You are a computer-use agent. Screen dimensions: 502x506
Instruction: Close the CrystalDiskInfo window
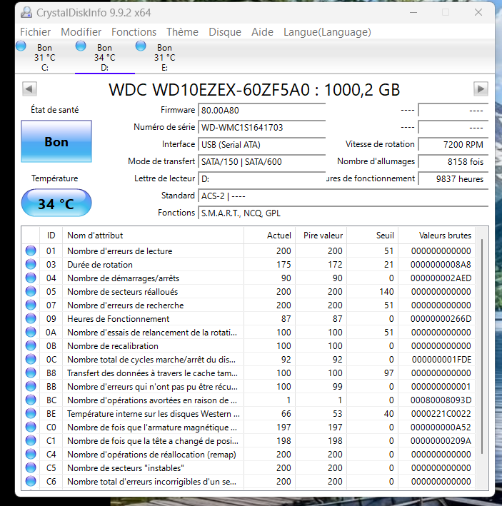coord(478,13)
